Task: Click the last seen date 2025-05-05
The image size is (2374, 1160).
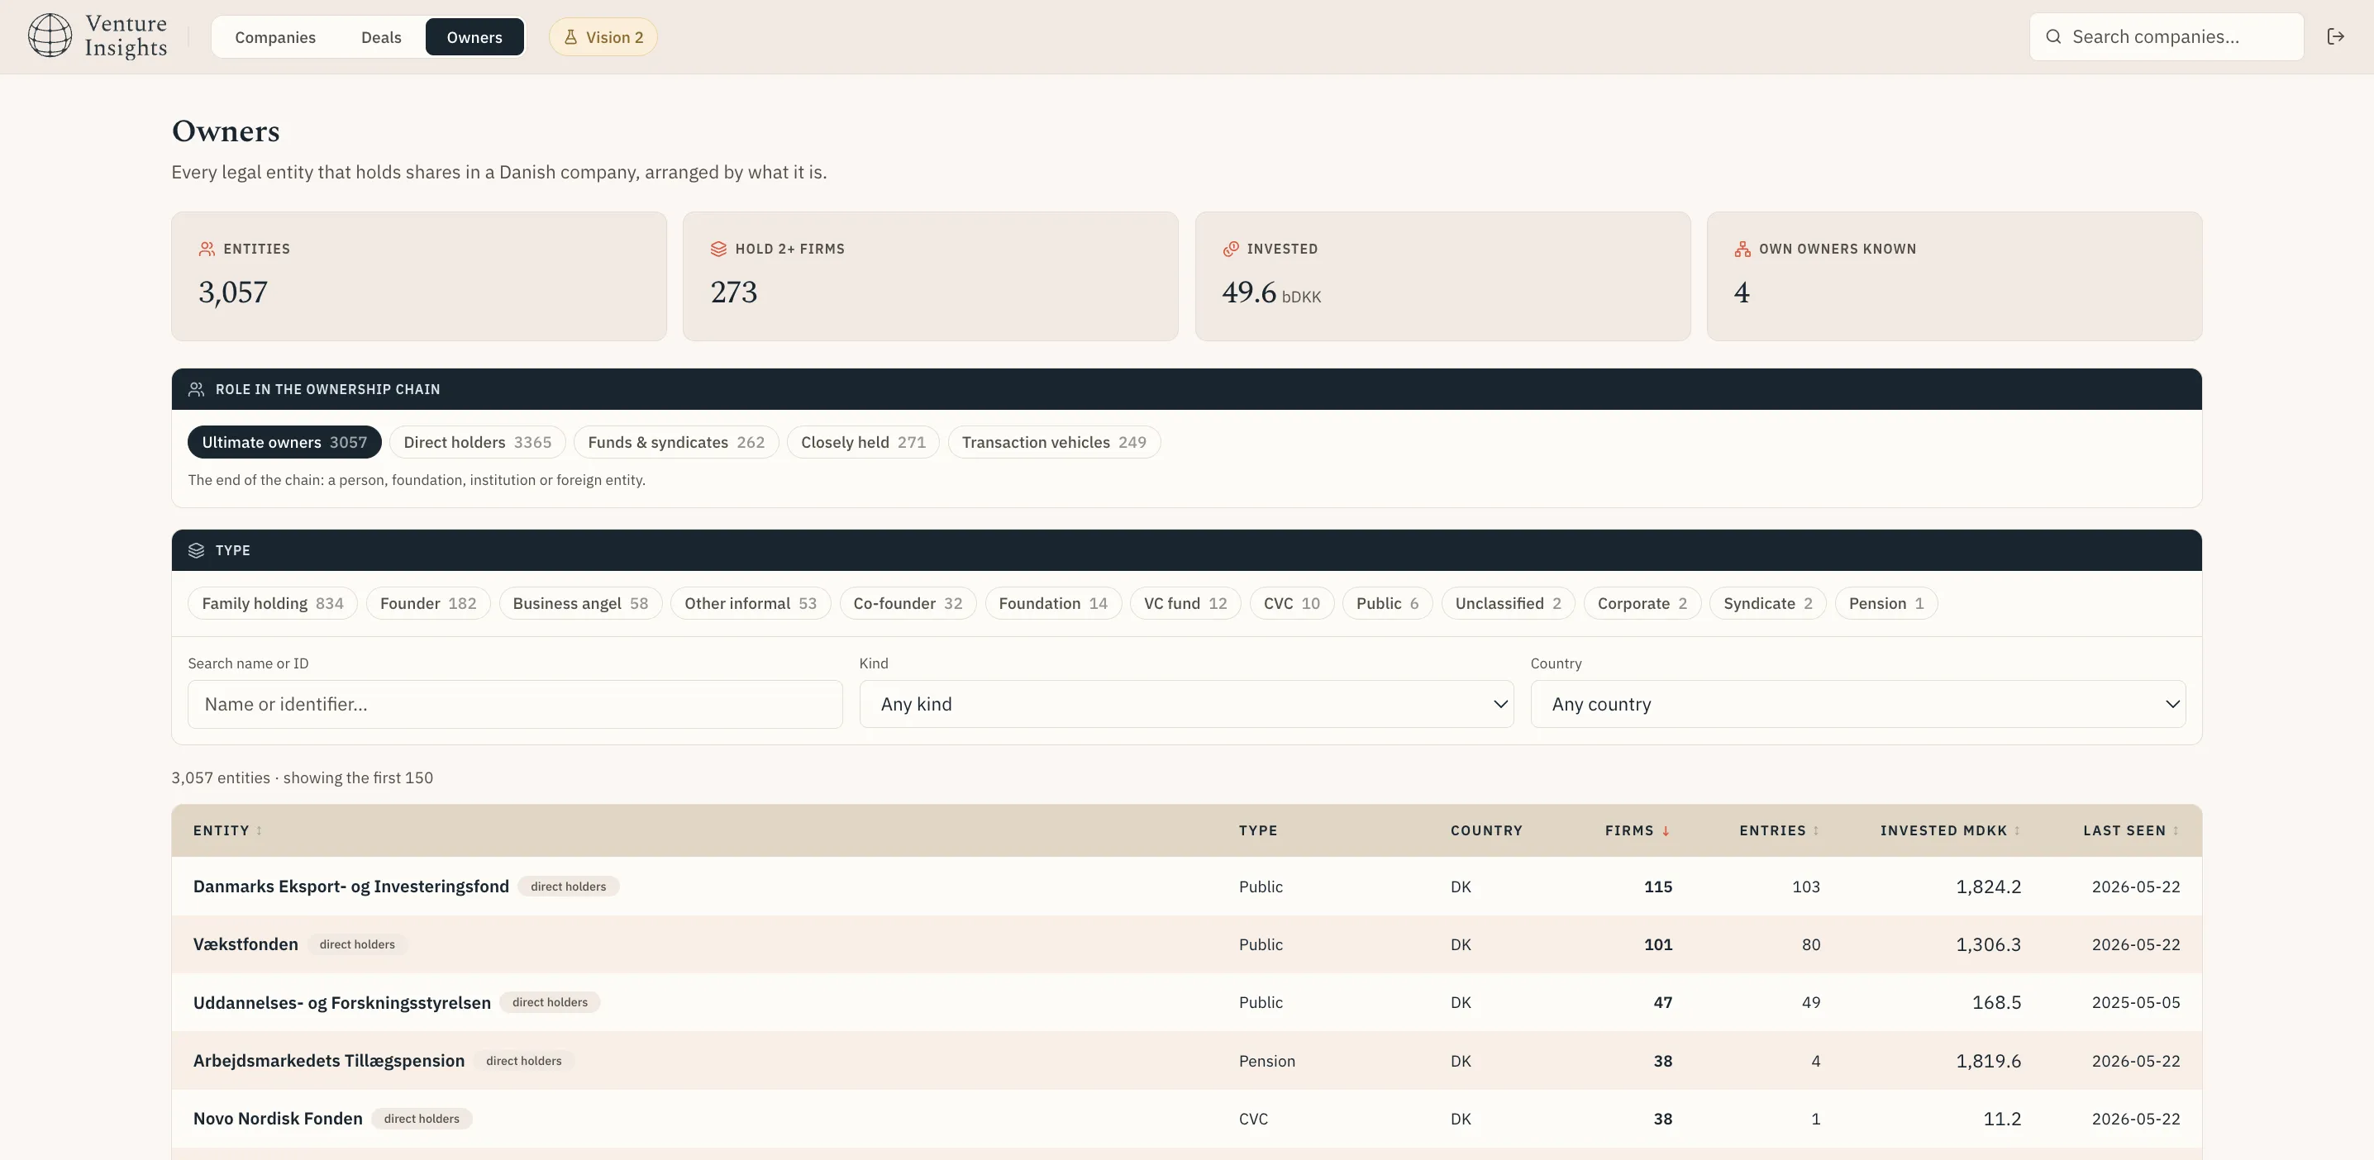Action: (x=2135, y=1002)
